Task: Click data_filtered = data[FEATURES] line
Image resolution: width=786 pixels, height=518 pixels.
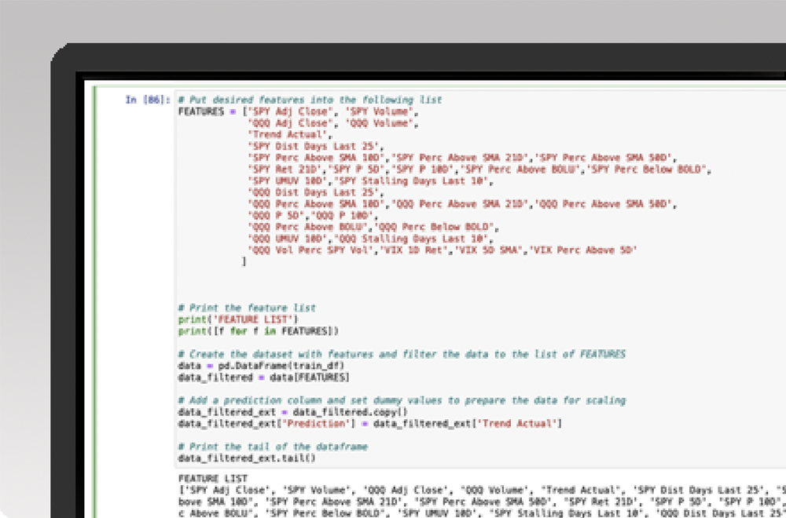Action: (263, 378)
